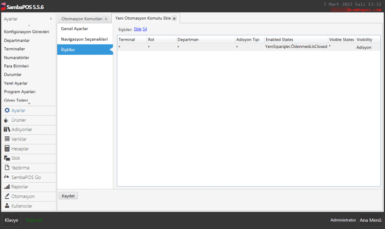Open Hesaplar calculator icon
The height and width of the screenshot is (229, 385).
pos(7,149)
